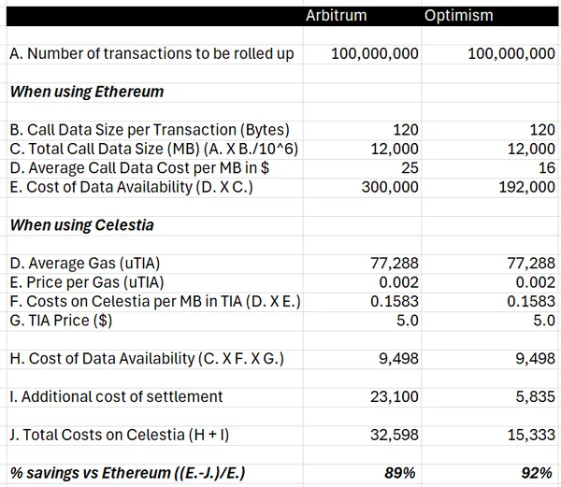
Task: Click the 'When using Celestia' section heading
Action: (x=82, y=225)
